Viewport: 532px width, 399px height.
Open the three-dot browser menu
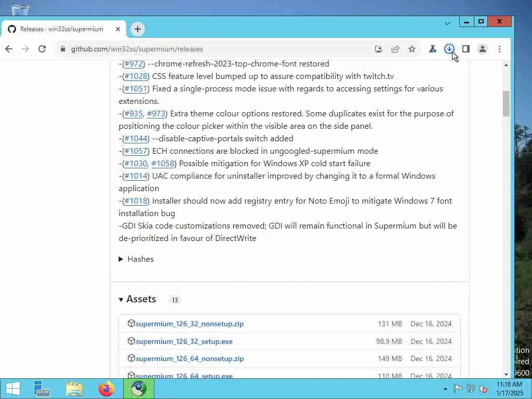[499, 49]
